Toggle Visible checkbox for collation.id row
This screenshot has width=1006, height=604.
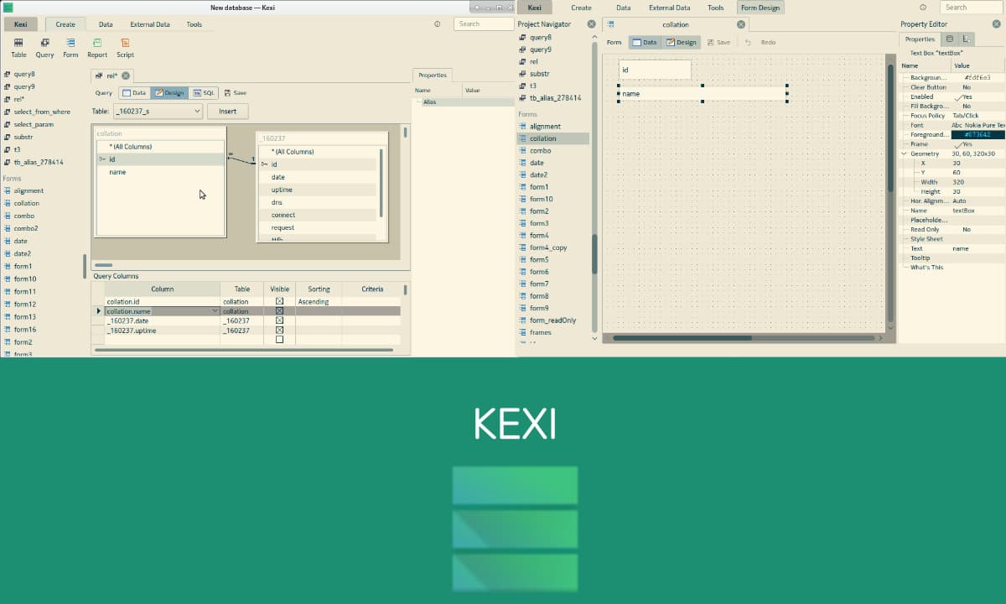pyautogui.click(x=279, y=301)
